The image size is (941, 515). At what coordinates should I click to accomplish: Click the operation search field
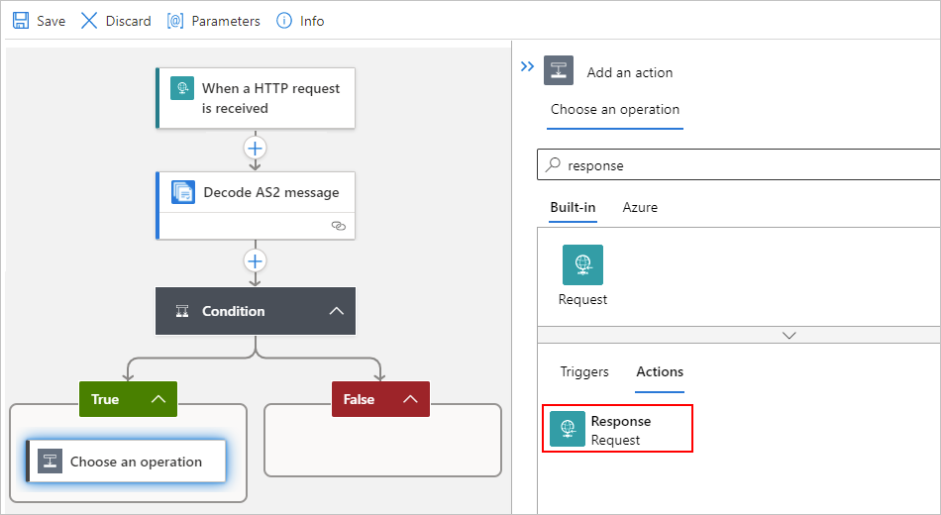(x=739, y=165)
